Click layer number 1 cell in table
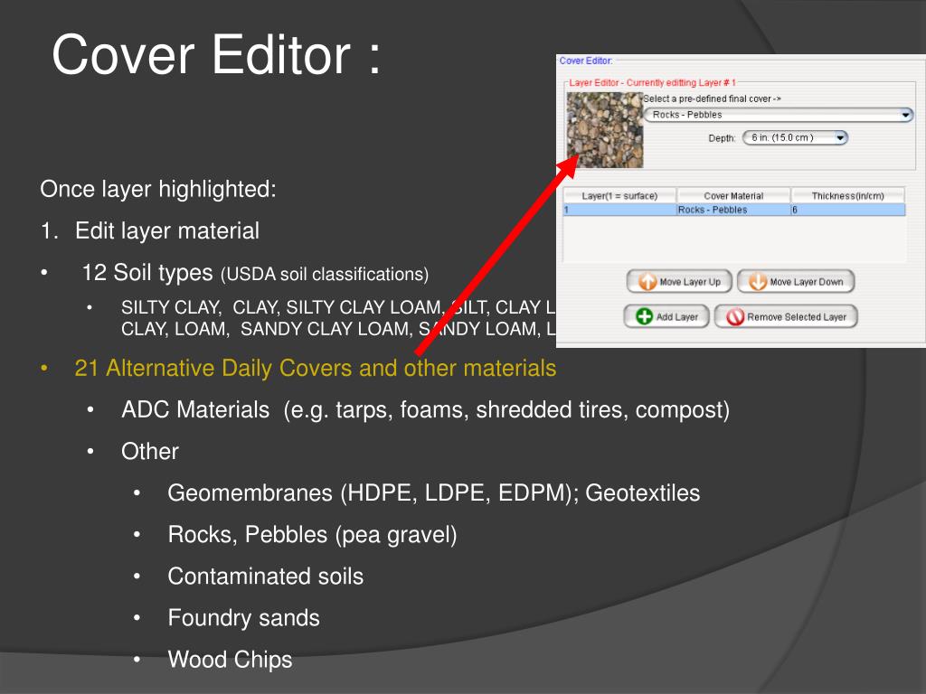The image size is (926, 694). coord(619,210)
